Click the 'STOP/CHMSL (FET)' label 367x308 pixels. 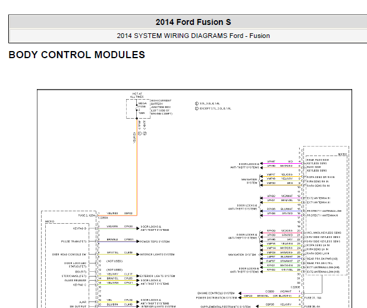(74, 276)
